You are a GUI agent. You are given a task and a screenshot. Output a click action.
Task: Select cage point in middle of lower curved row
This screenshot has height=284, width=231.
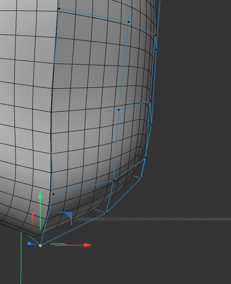[114, 180]
